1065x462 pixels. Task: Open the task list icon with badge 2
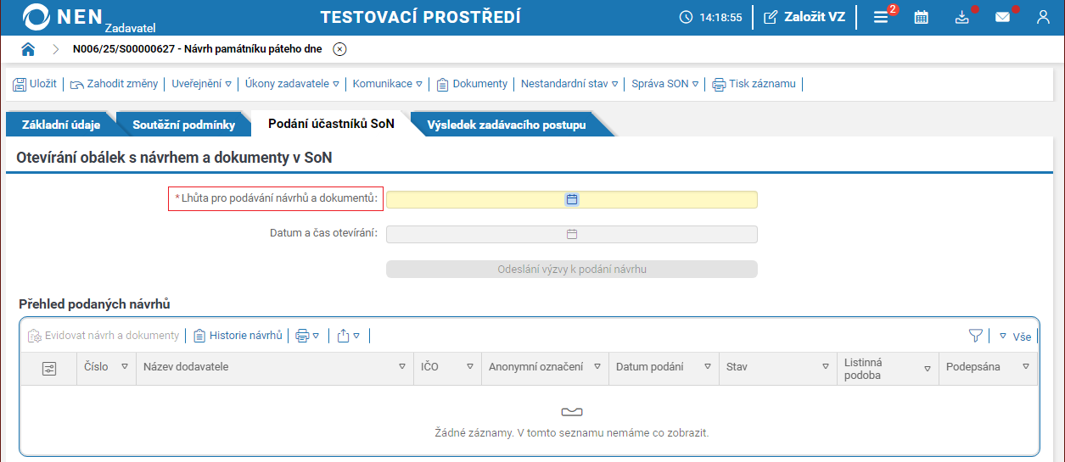(x=883, y=16)
